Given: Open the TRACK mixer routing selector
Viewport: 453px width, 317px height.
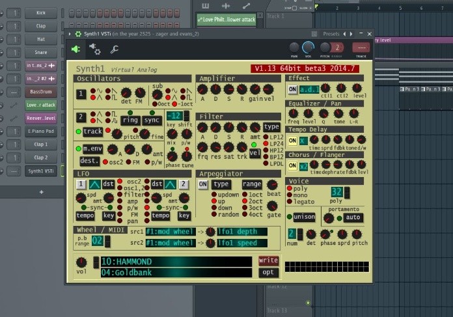Looking at the screenshot, I should click(x=361, y=48).
